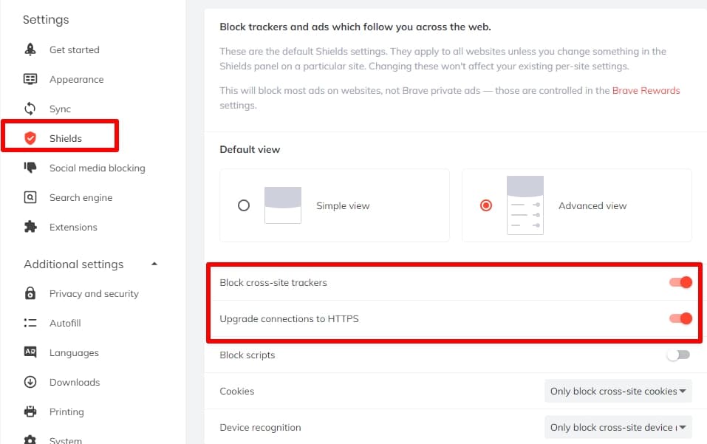Open the Sync settings section
This screenshot has height=444, width=707.
[60, 109]
